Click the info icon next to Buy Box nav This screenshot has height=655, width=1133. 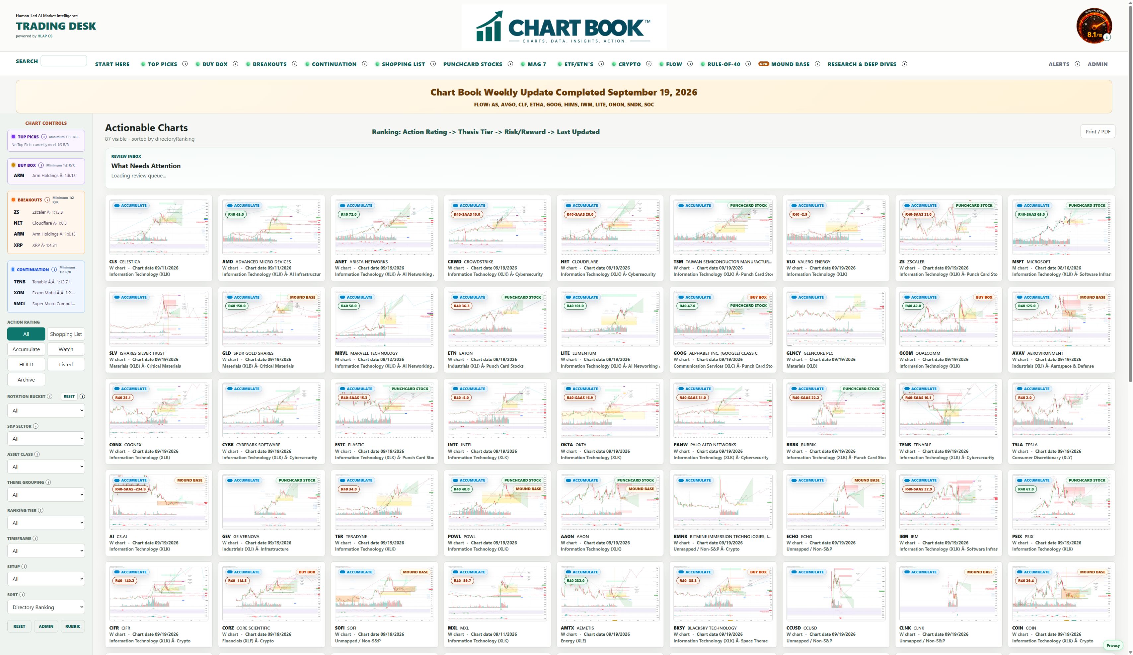(236, 64)
